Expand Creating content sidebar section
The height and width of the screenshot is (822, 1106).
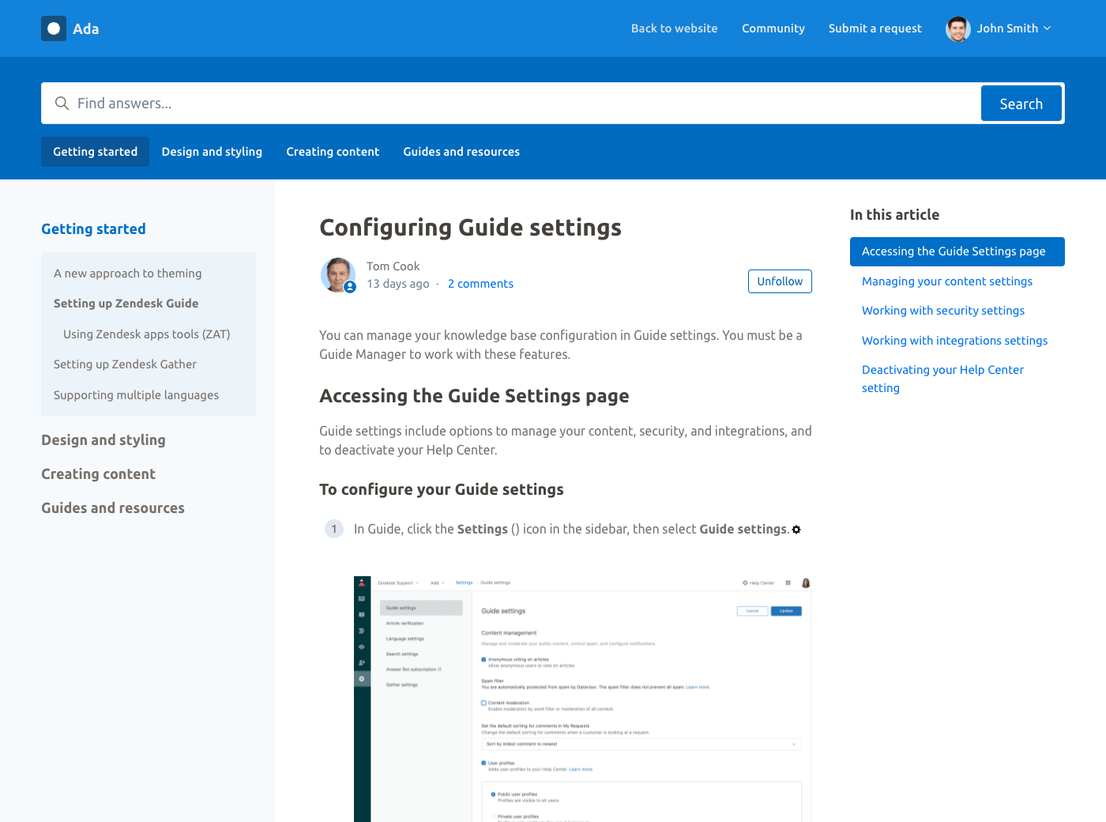[x=98, y=474]
